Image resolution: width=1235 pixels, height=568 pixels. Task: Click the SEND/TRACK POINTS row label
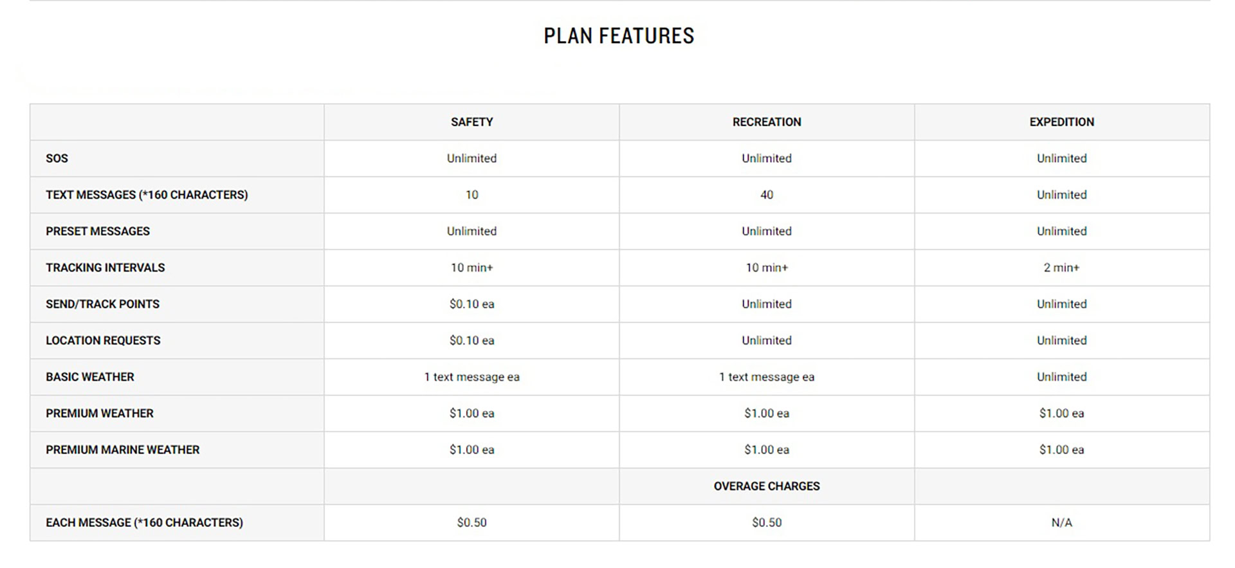(102, 304)
